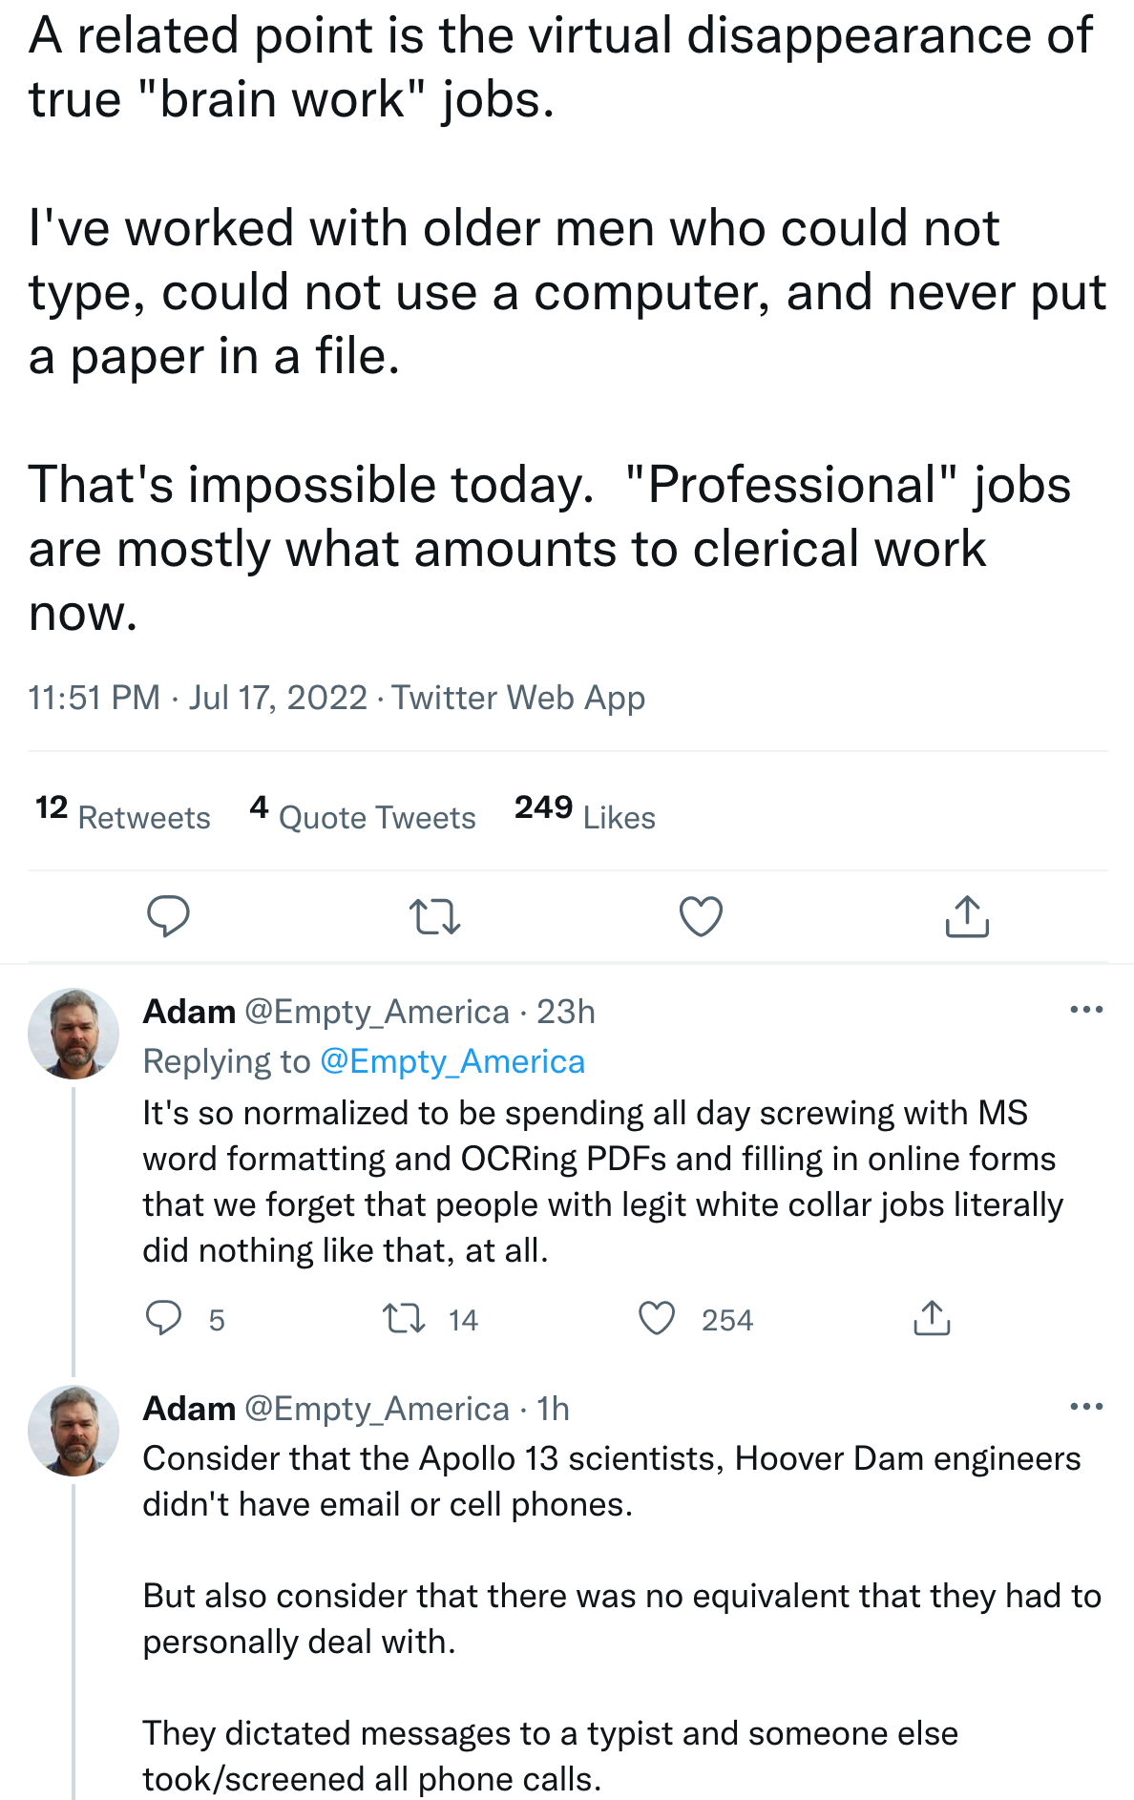This screenshot has width=1134, height=1800.
Task: View the 4 Quote Tweets
Action: click(363, 814)
